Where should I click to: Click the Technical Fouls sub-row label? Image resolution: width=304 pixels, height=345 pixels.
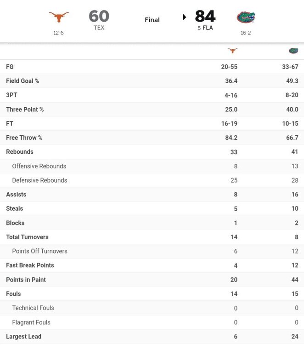tap(33, 308)
